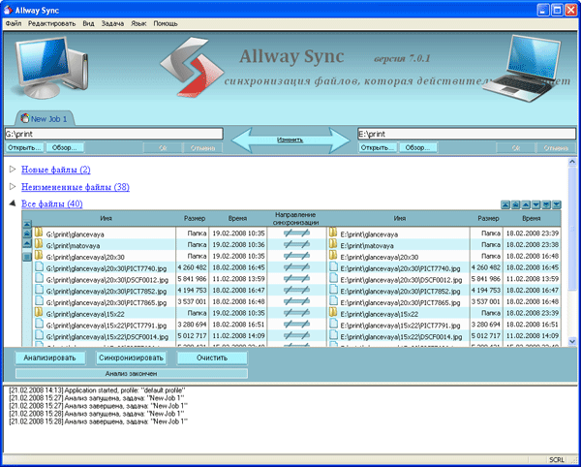Viewport: 581px width, 467px height.
Task: Open the Вид menu
Action: click(x=88, y=23)
